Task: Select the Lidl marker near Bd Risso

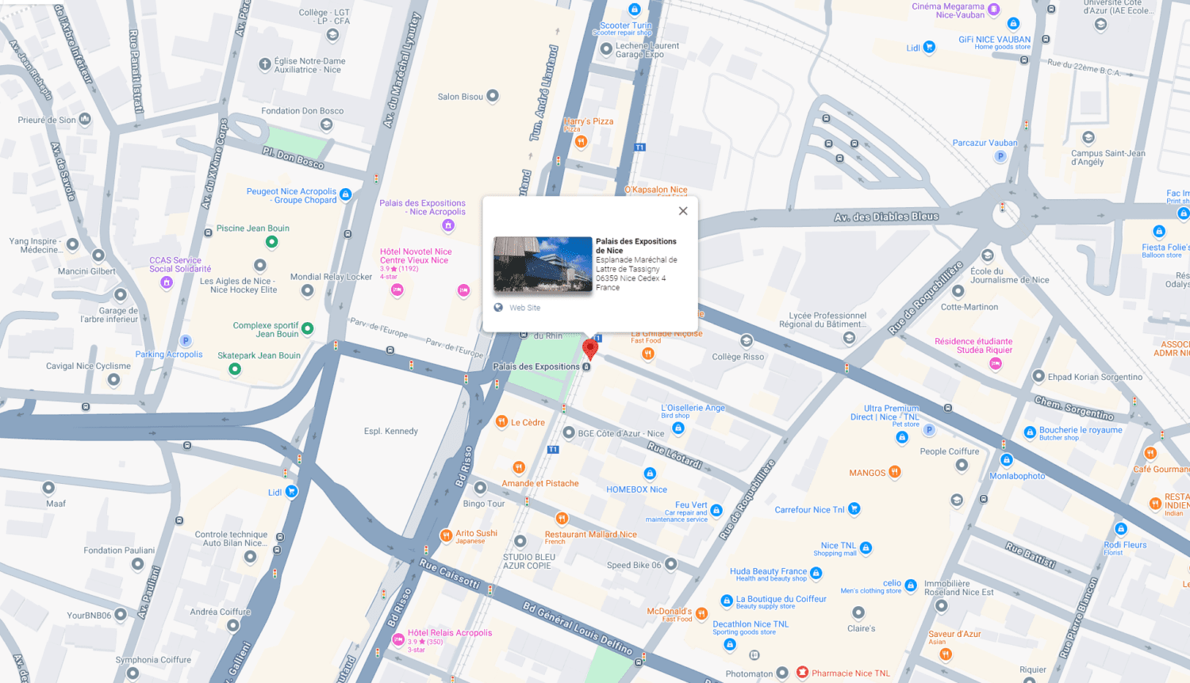Action: tap(292, 492)
